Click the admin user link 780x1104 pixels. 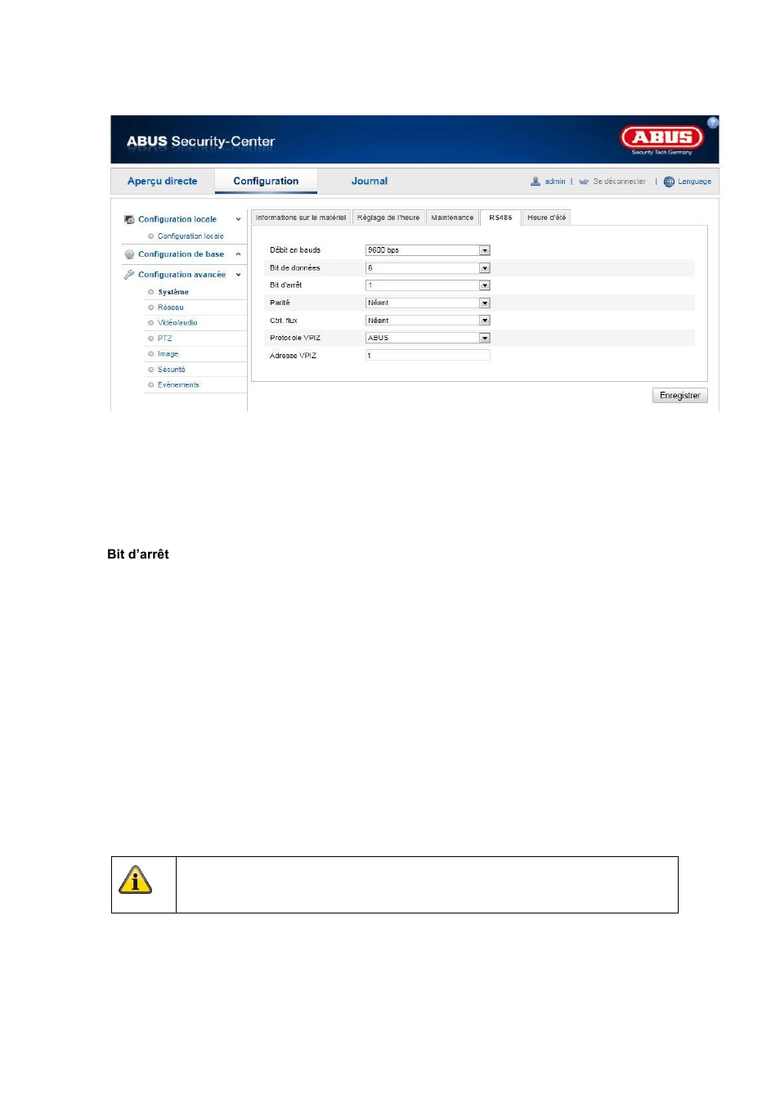pos(555,182)
